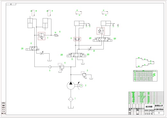167x118 pixels.
Task: Select the adjustable throttle valve labeled 10
Action: pyautogui.click(x=90, y=49)
